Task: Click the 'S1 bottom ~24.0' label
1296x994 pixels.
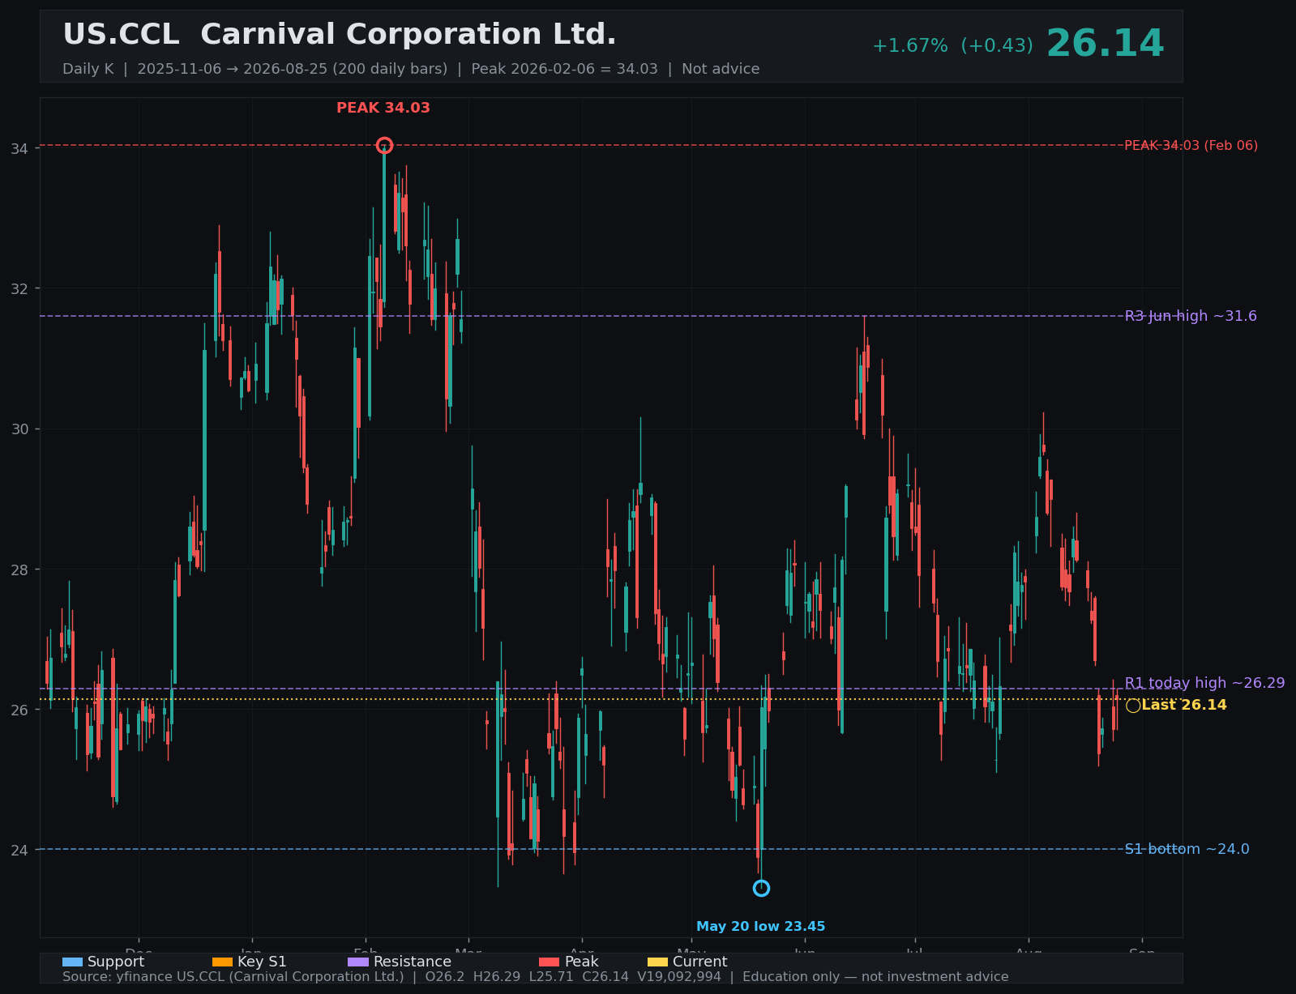Action: (x=1187, y=849)
